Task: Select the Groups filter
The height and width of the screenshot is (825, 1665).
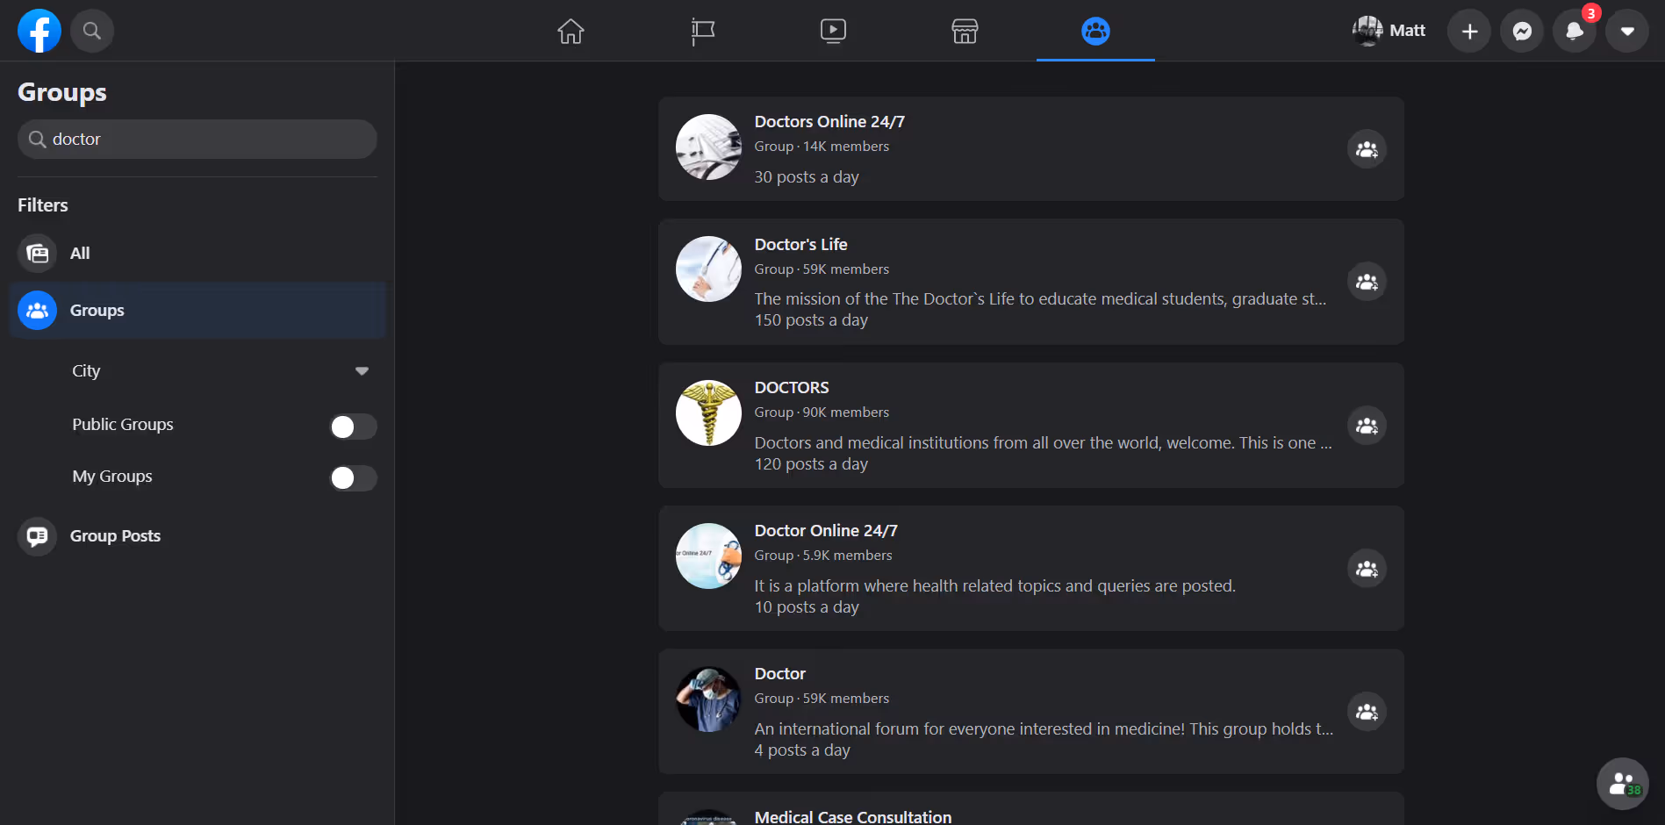Action: (x=197, y=310)
